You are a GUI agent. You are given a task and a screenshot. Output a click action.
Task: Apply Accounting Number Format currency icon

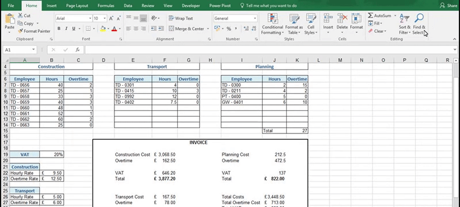[x=217, y=29]
